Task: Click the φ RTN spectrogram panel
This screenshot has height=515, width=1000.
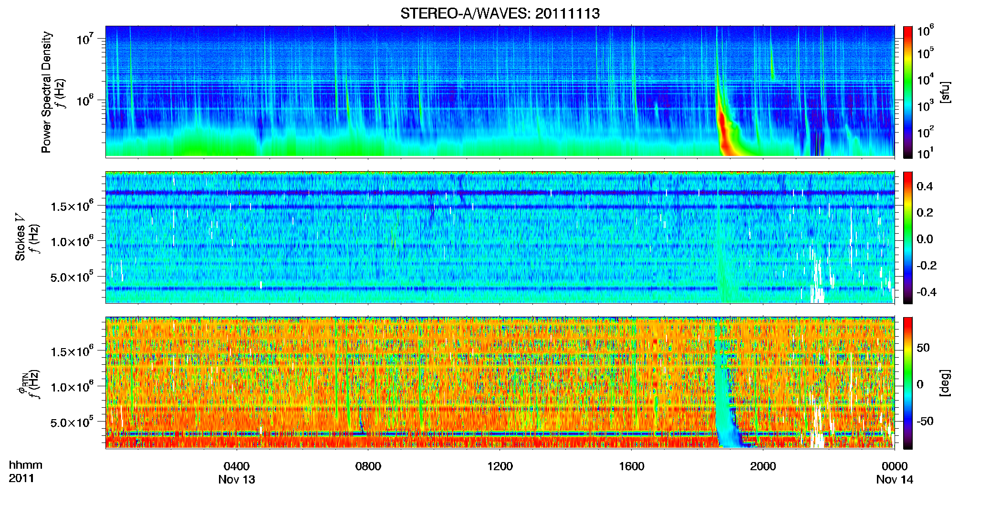Action: [x=500, y=383]
